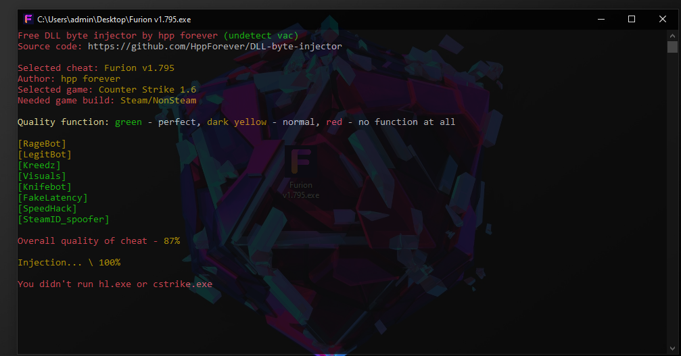Click the [Kreedz] entry
Image resolution: width=681 pixels, height=356 pixels.
point(39,166)
